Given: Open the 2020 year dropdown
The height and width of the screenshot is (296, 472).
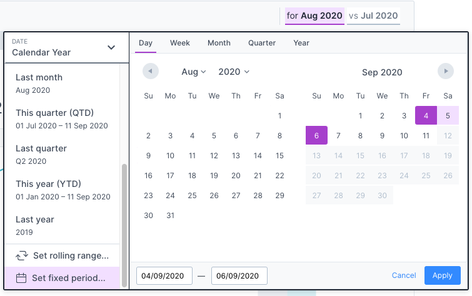Looking at the screenshot, I should [x=234, y=72].
